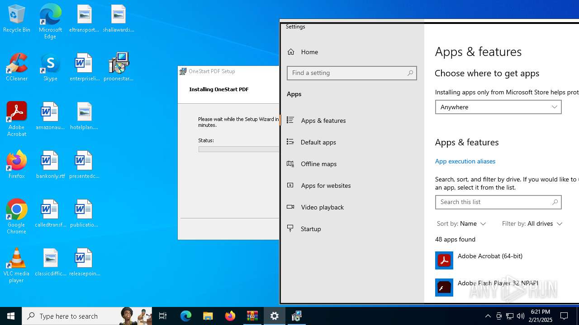Open network status tray icon
Screen dimensions: 579x325
click(510, 316)
